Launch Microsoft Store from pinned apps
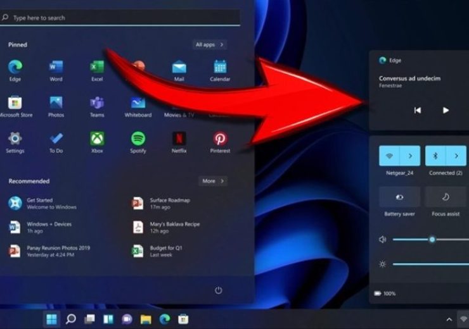Viewport: 469px width, 329px height. click(x=15, y=106)
